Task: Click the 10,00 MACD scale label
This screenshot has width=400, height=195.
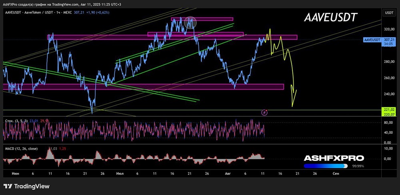Action: coord(388,149)
